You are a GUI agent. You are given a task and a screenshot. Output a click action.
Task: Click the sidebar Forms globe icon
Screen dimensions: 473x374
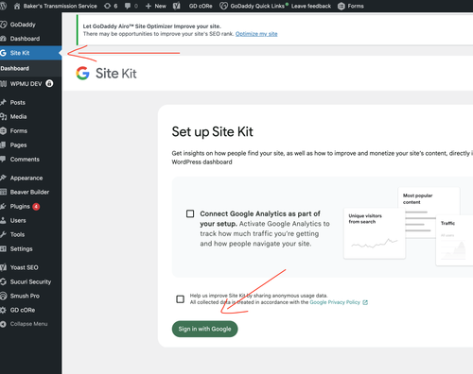point(3,131)
